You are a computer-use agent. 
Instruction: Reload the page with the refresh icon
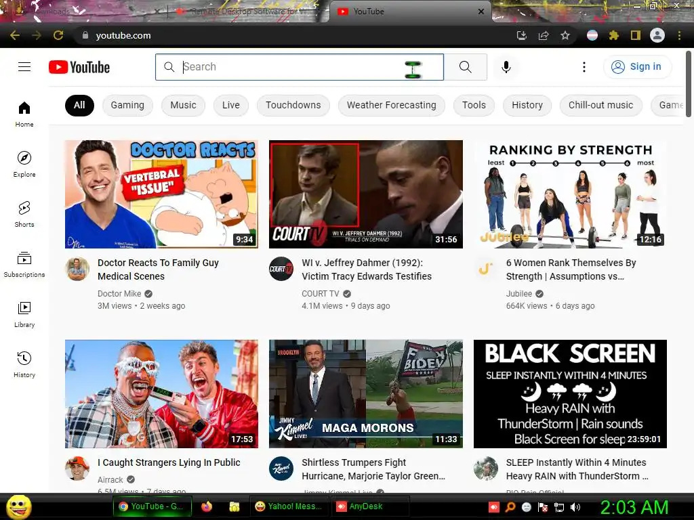tap(58, 35)
